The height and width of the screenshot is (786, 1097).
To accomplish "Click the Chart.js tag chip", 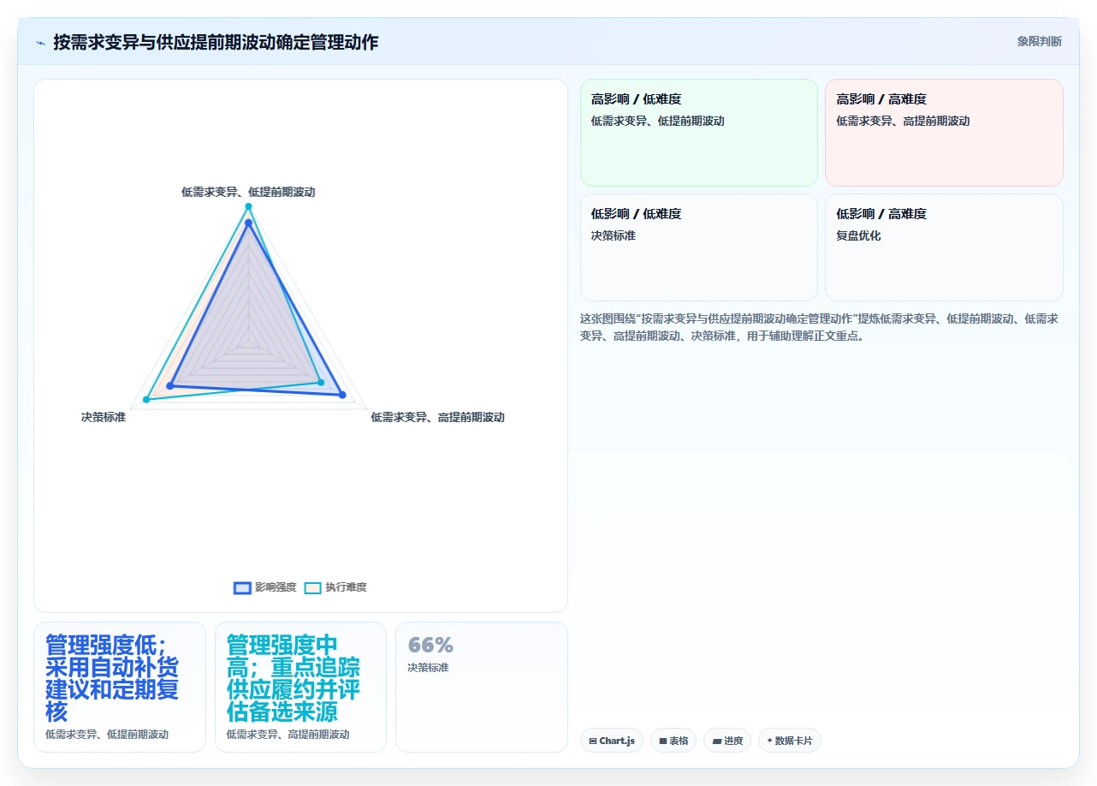I will tap(611, 741).
